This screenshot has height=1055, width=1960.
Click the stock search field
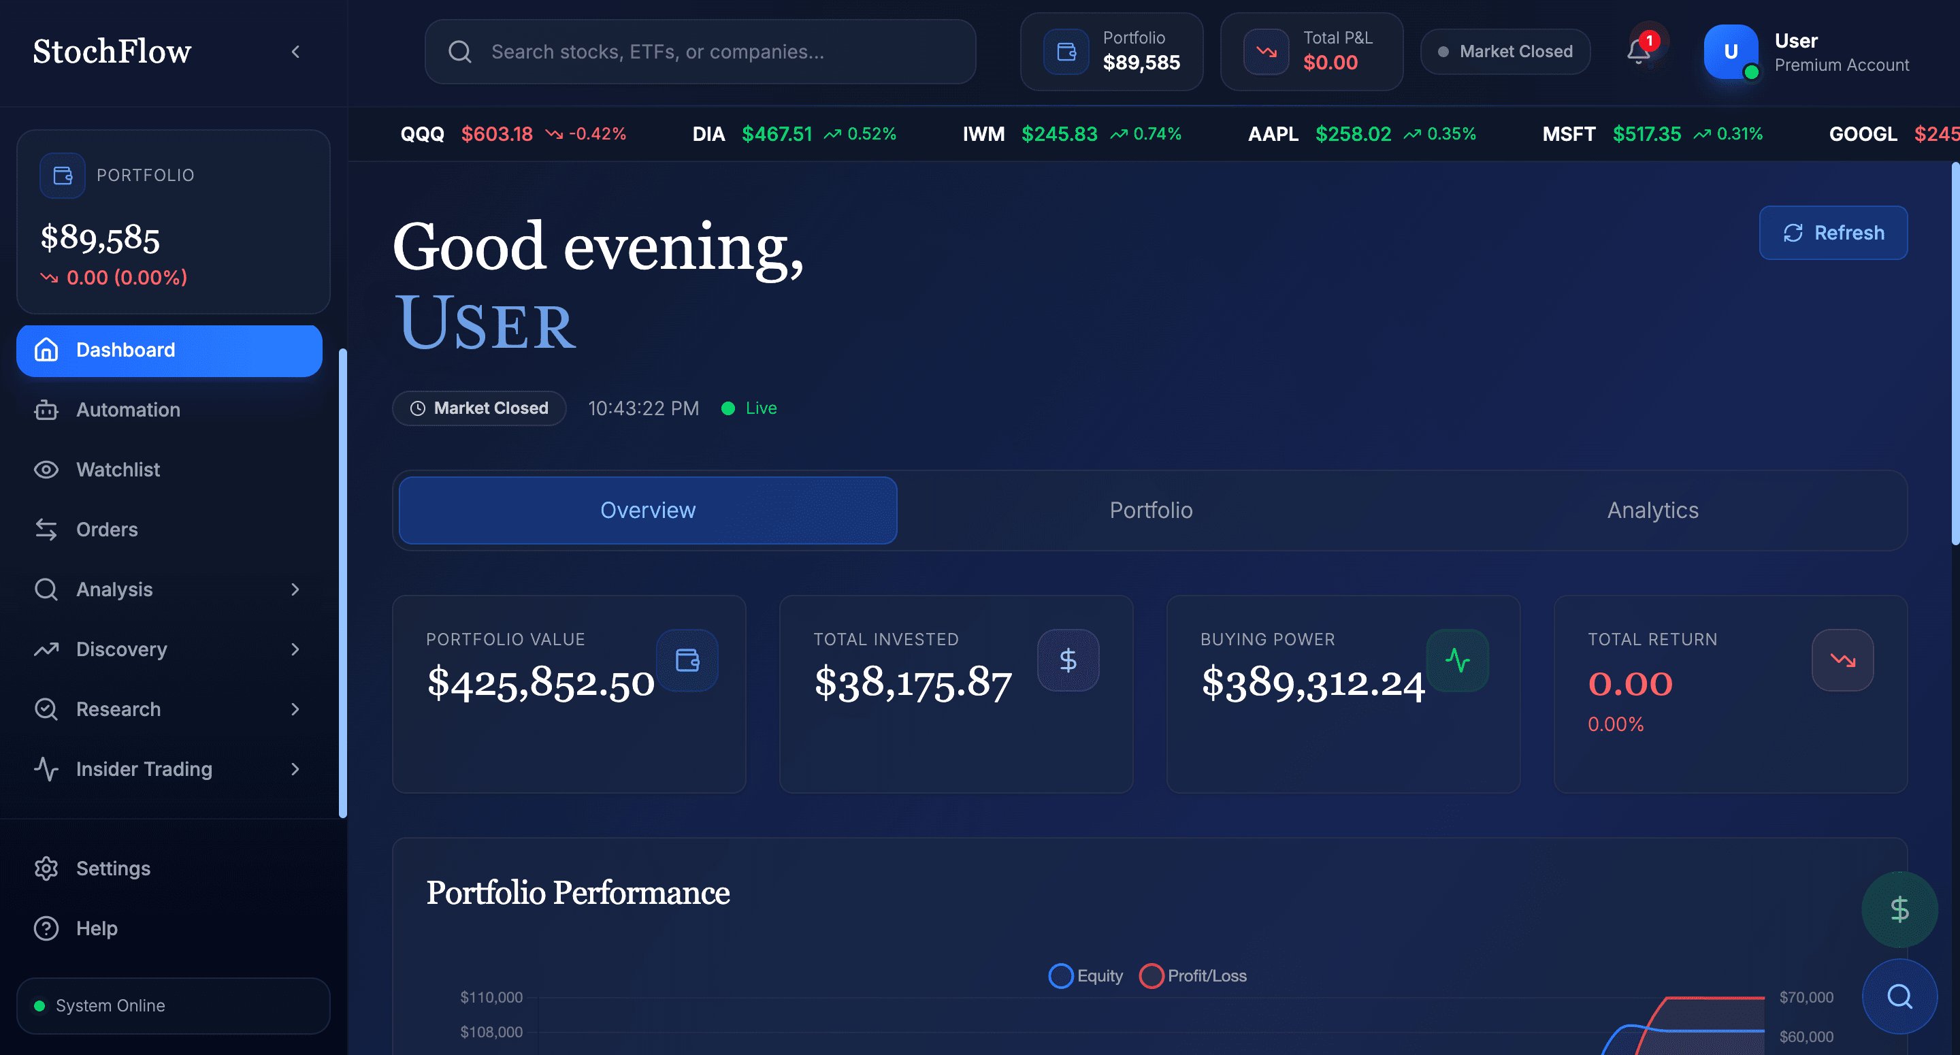(700, 52)
